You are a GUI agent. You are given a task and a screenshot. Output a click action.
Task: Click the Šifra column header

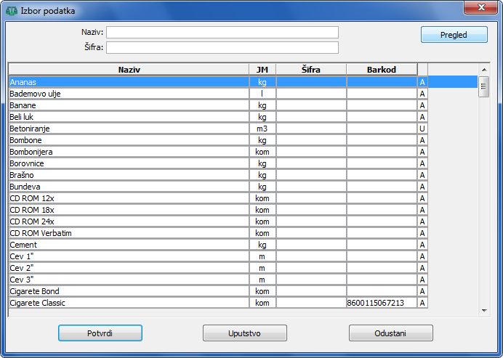310,69
